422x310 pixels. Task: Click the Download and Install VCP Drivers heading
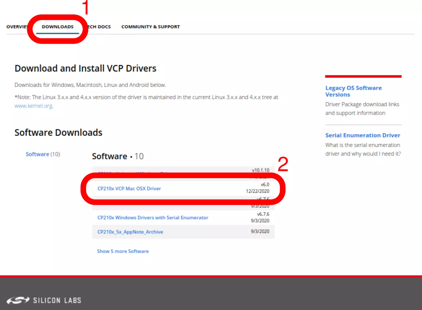coord(85,68)
